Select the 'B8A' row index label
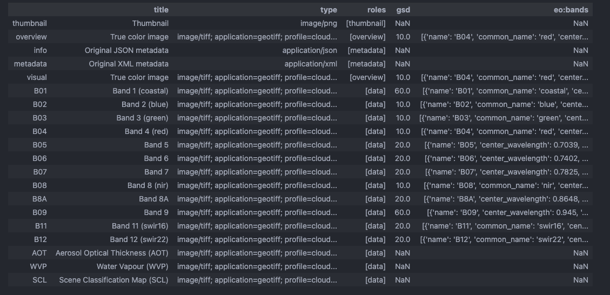 click(x=39, y=199)
